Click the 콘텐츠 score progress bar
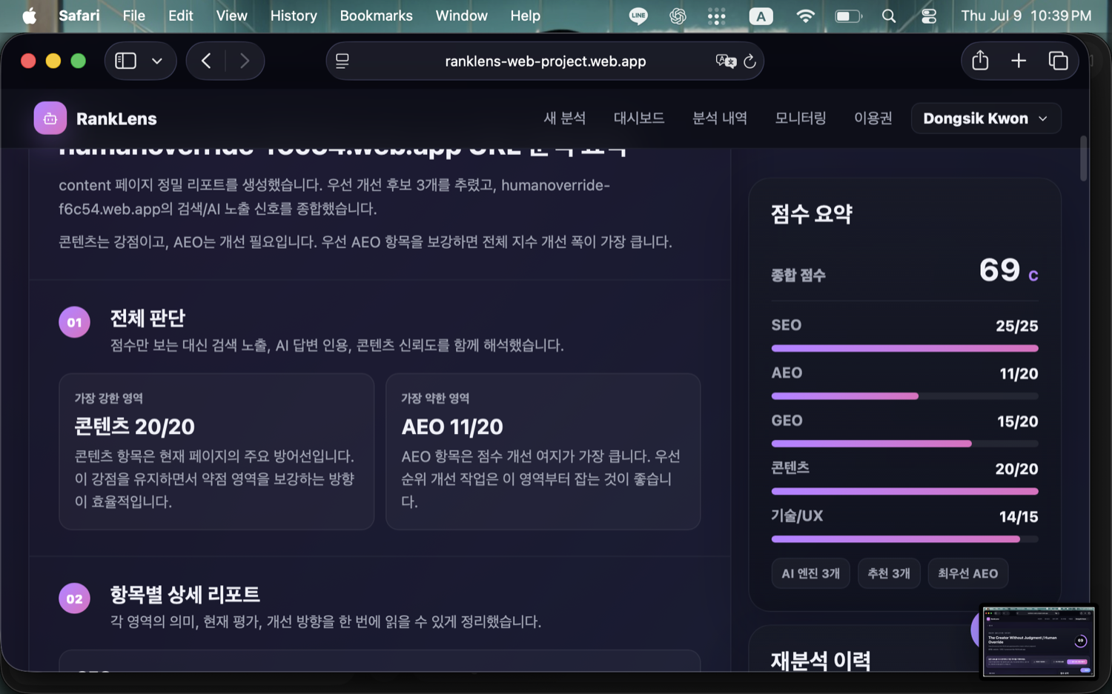The width and height of the screenshot is (1112, 694). 904,491
